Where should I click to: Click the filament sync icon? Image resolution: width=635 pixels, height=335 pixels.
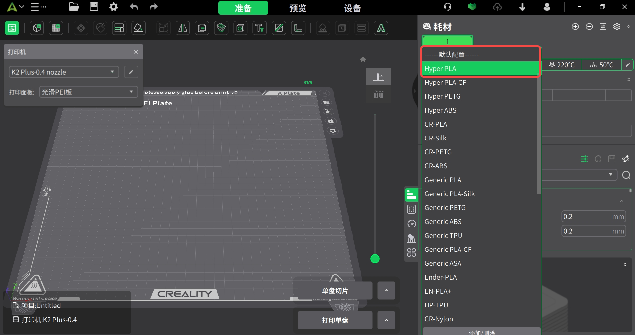[603, 27]
